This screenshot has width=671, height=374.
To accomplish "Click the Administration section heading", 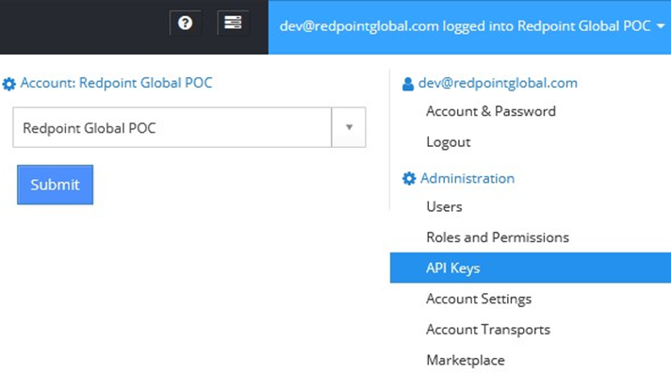I will pos(467,178).
